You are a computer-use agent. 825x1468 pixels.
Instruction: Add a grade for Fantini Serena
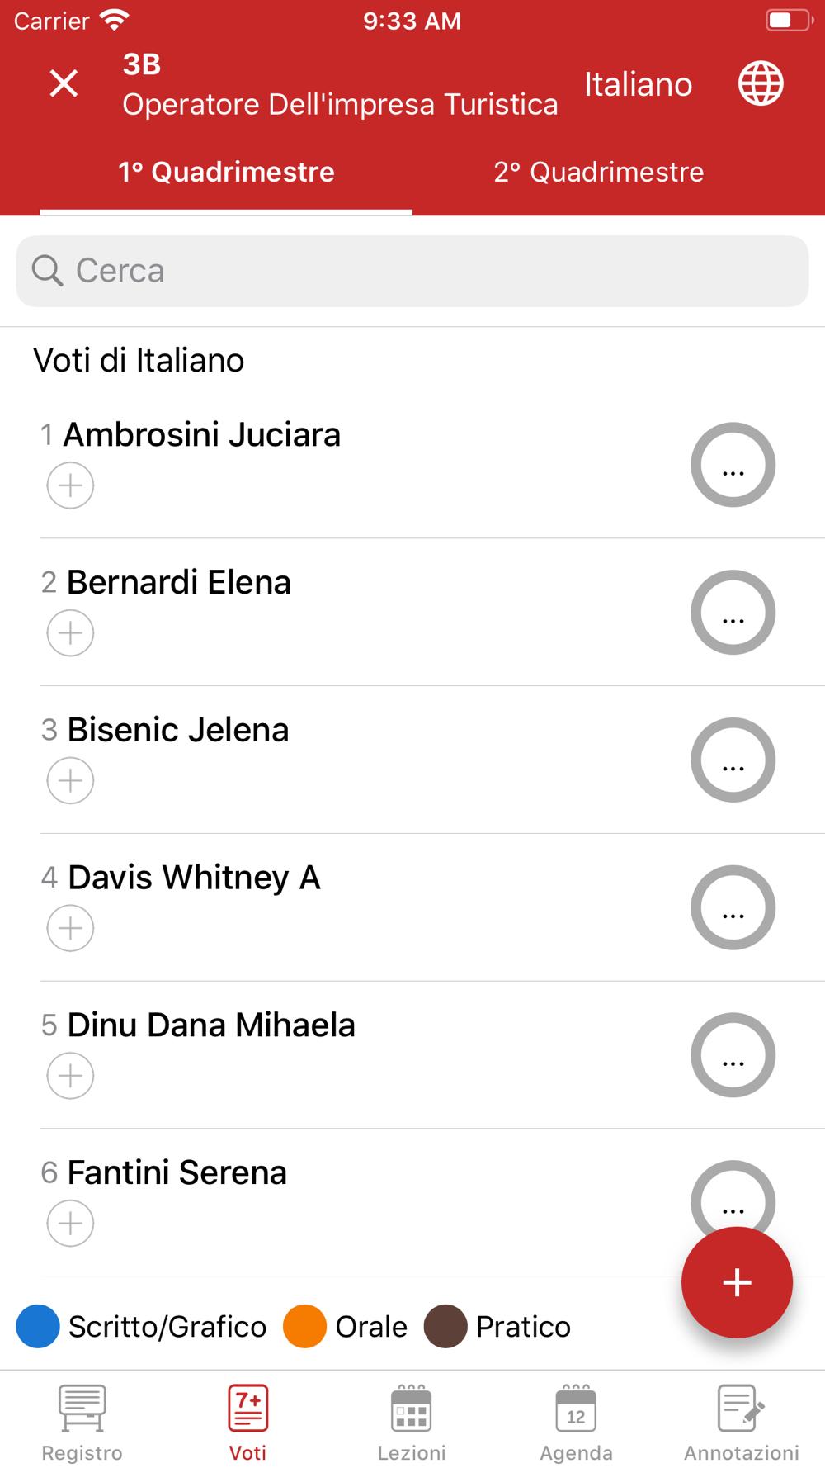[x=70, y=1223]
